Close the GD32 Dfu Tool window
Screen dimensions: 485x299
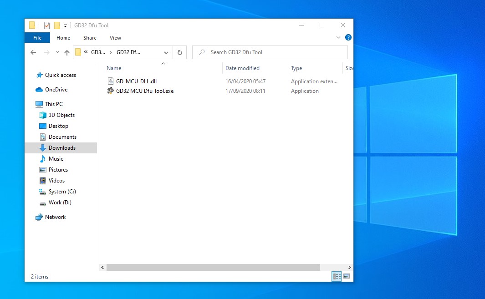tap(343, 25)
